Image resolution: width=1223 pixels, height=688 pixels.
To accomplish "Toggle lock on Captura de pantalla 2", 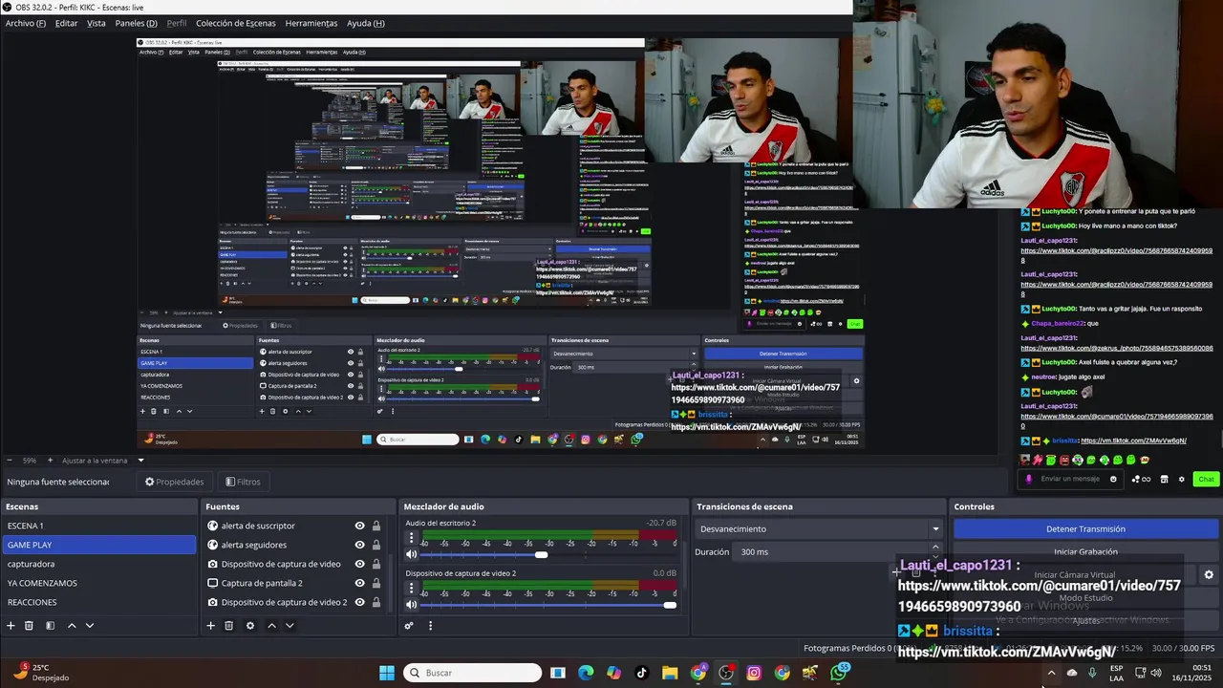I will (376, 583).
